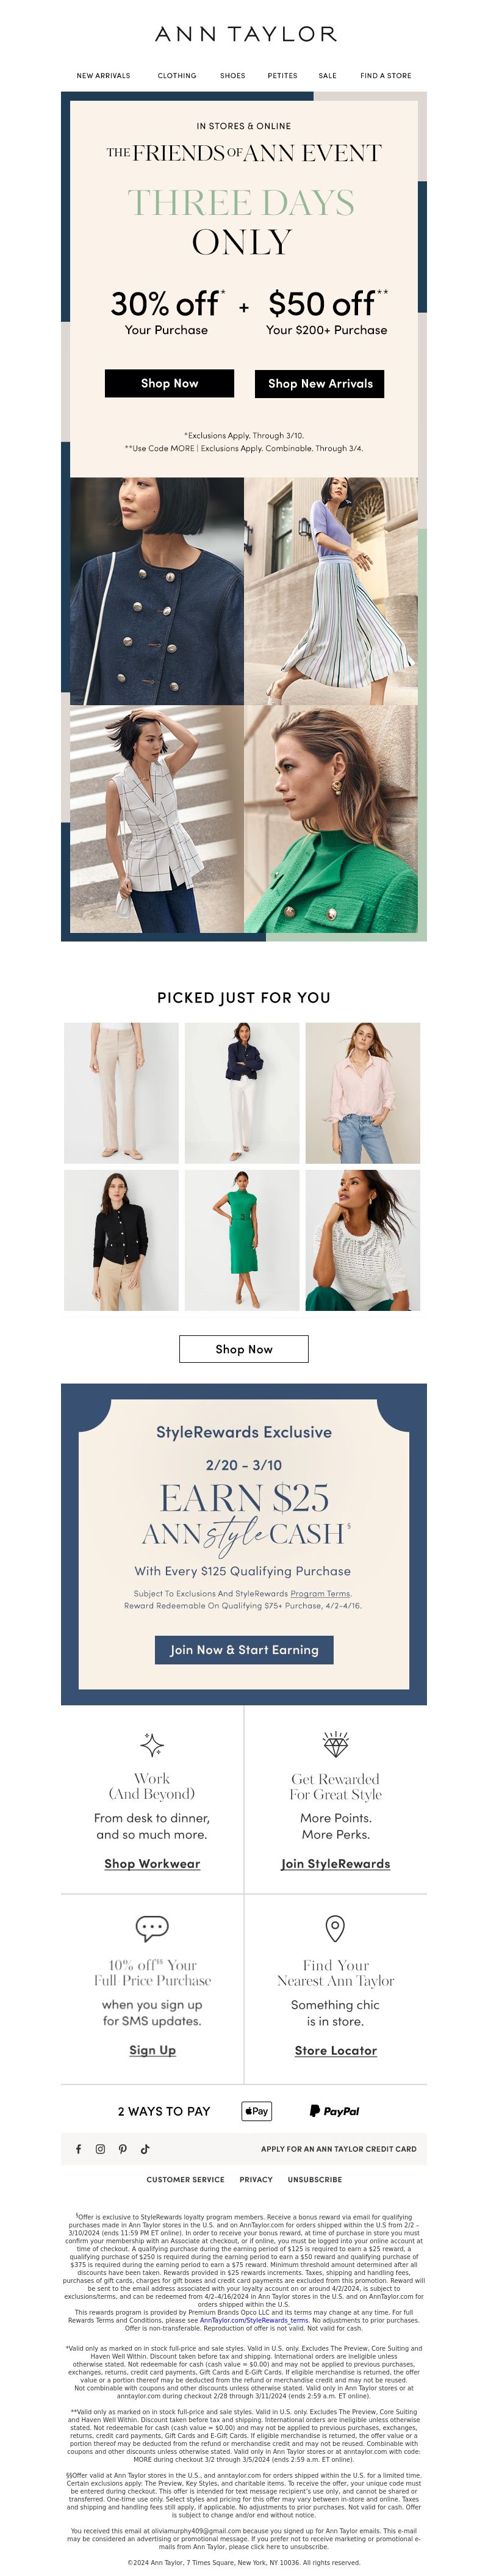The image size is (488, 2576).
Task: Open the Petites menu item
Action: (x=282, y=76)
